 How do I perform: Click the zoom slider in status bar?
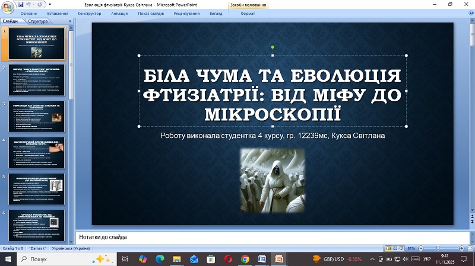(438, 248)
